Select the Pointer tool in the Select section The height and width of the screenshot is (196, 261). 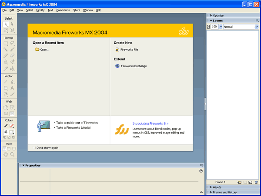click(6, 24)
